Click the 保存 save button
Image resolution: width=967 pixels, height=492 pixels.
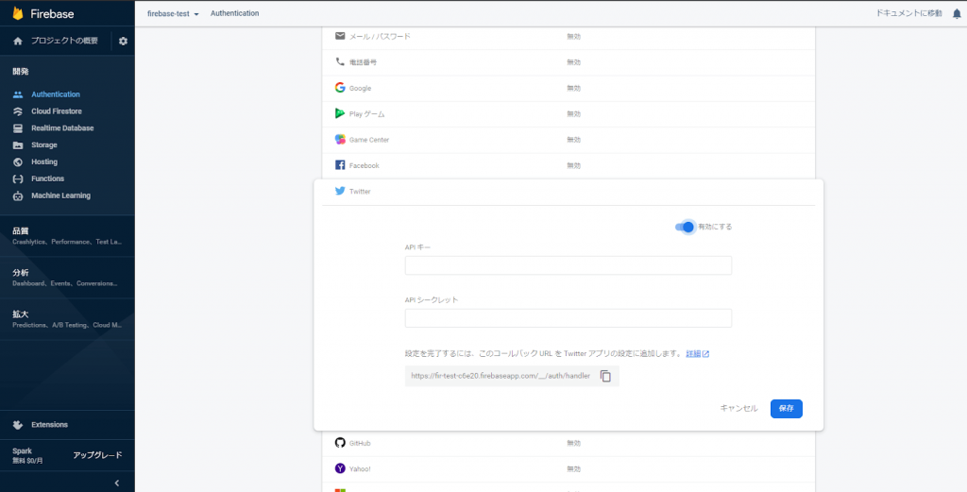coord(787,408)
